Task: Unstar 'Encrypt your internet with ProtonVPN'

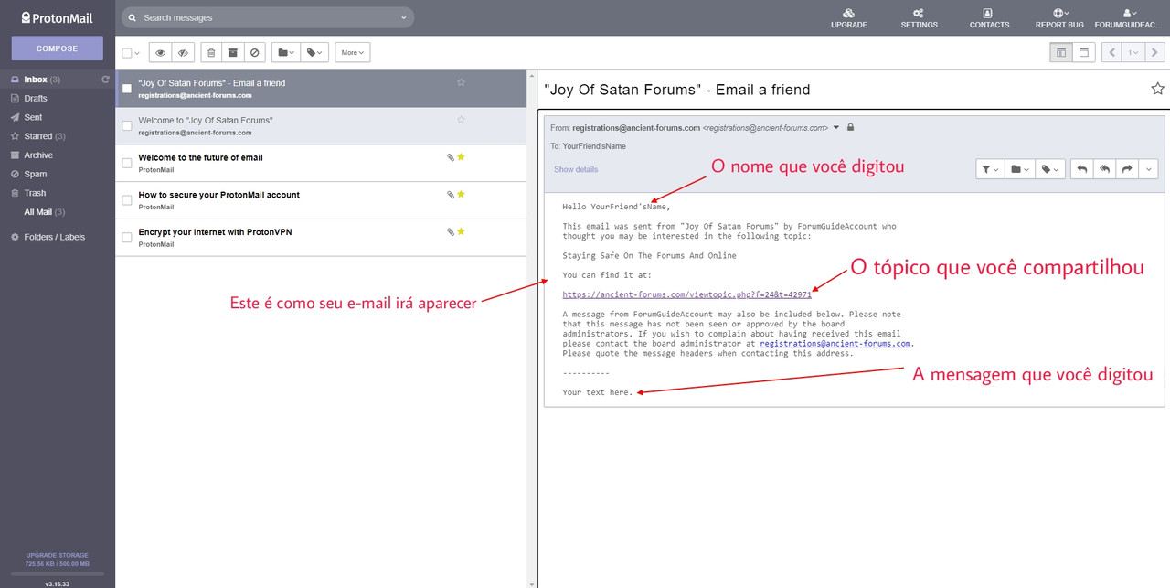Action: (461, 231)
